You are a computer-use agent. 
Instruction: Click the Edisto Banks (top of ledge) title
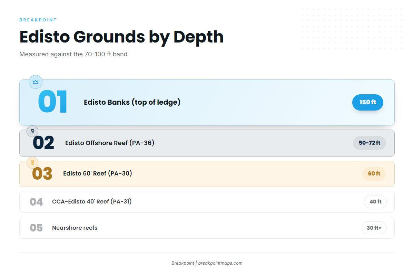[132, 102]
